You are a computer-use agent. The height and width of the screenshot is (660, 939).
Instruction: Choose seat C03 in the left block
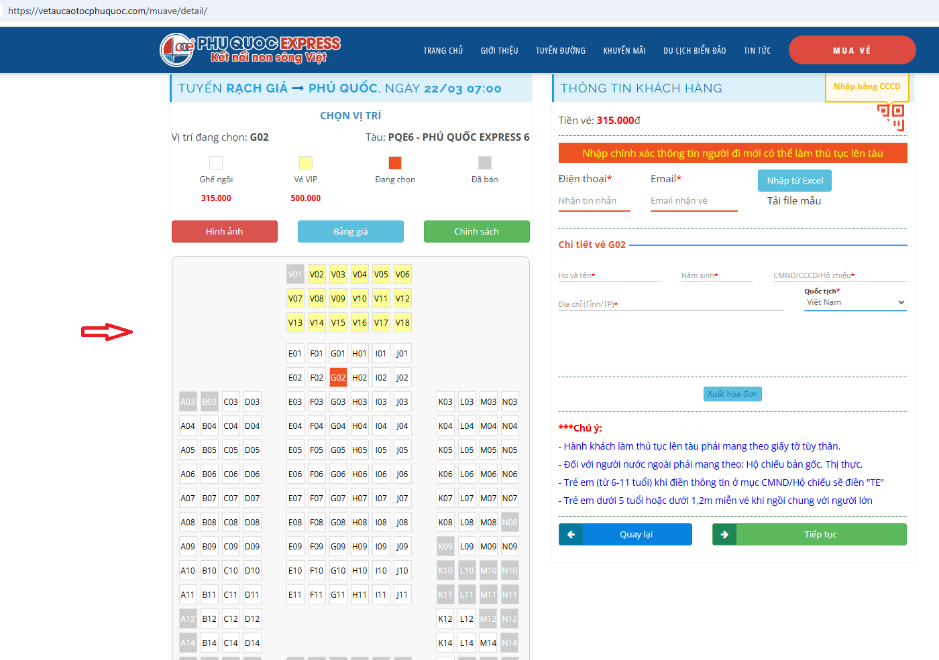pos(231,402)
